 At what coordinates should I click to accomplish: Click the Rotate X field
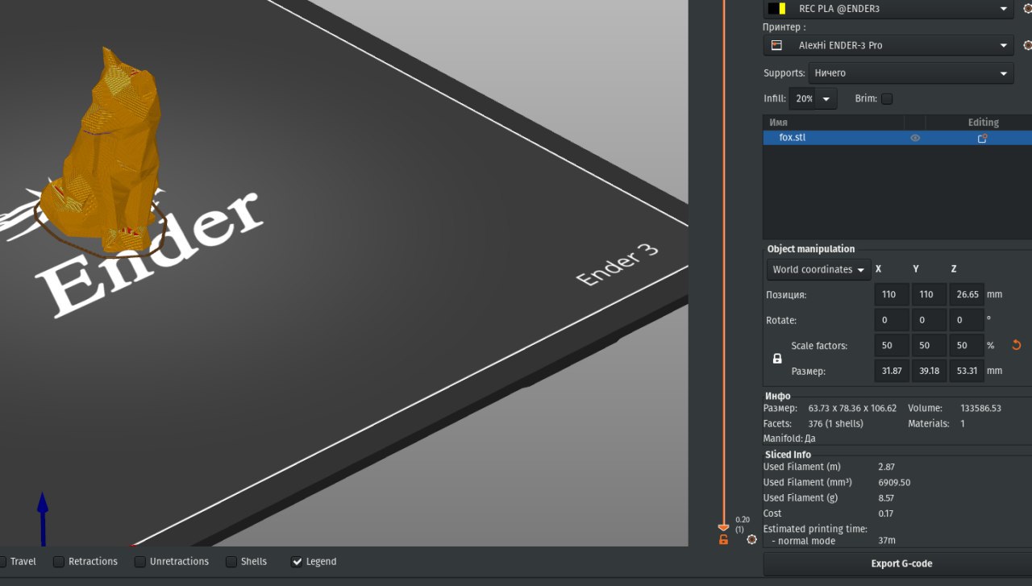[892, 320]
